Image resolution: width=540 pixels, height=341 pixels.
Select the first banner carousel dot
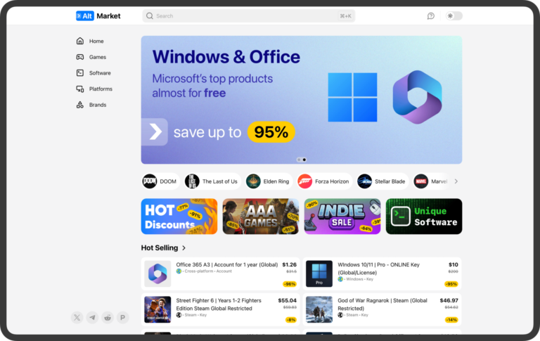tap(299, 160)
